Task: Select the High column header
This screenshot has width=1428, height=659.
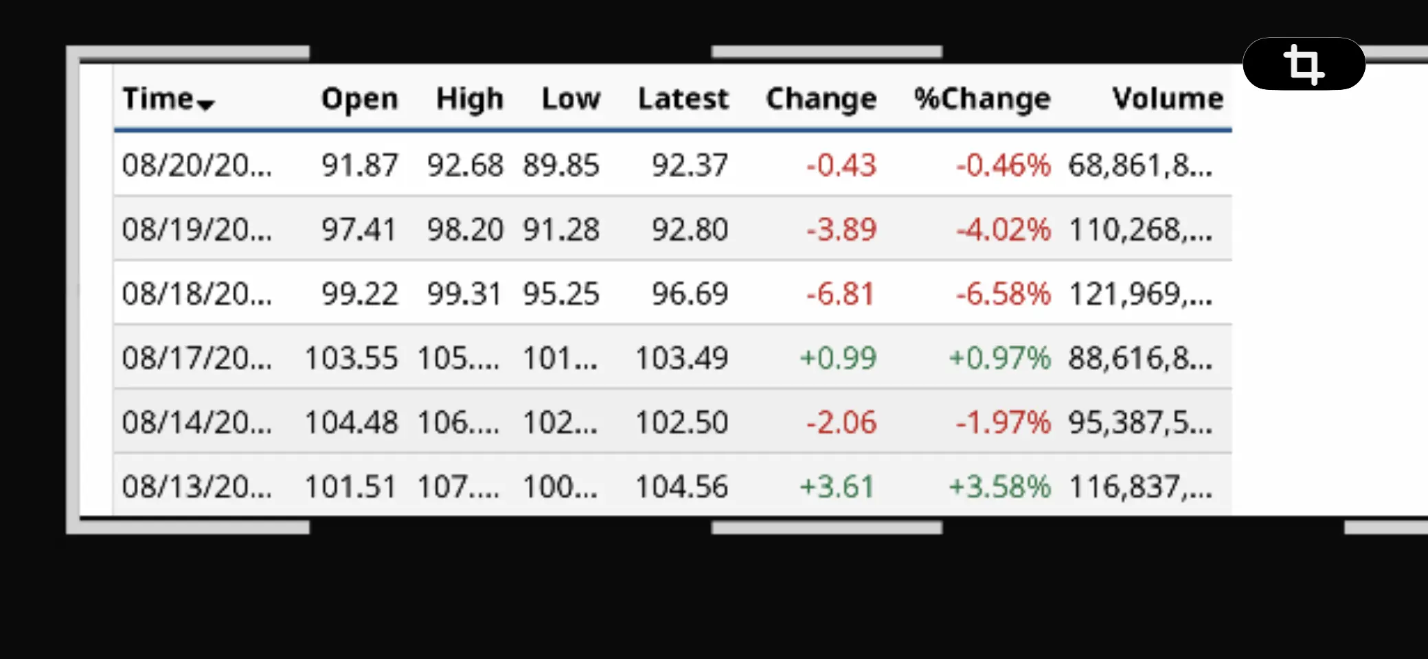Action: [470, 99]
